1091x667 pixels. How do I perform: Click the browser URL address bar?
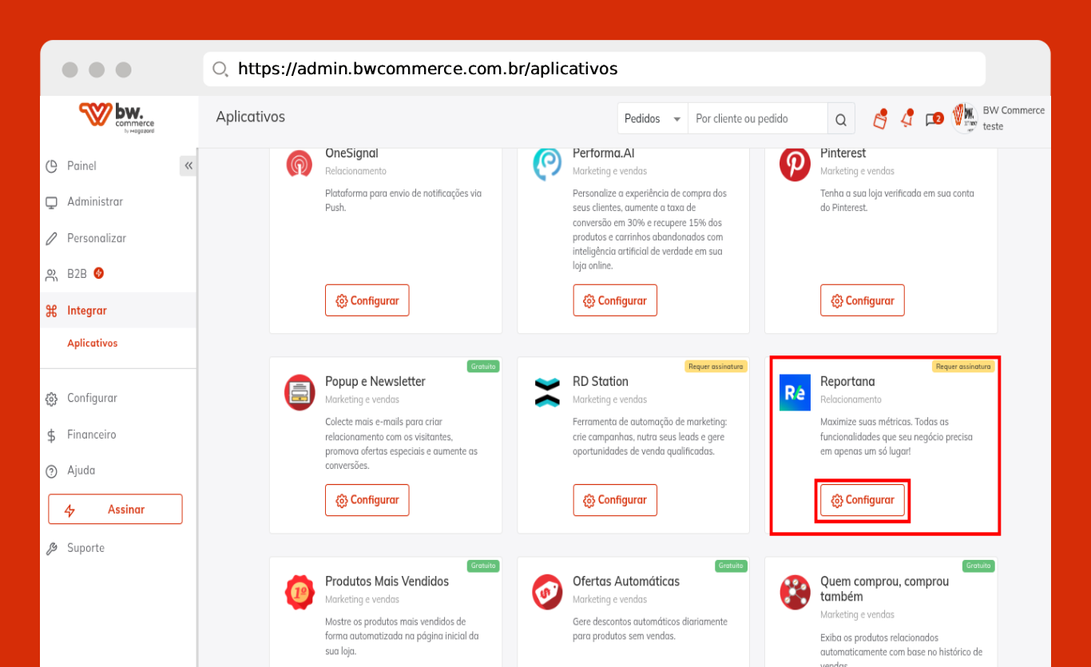[x=593, y=69]
